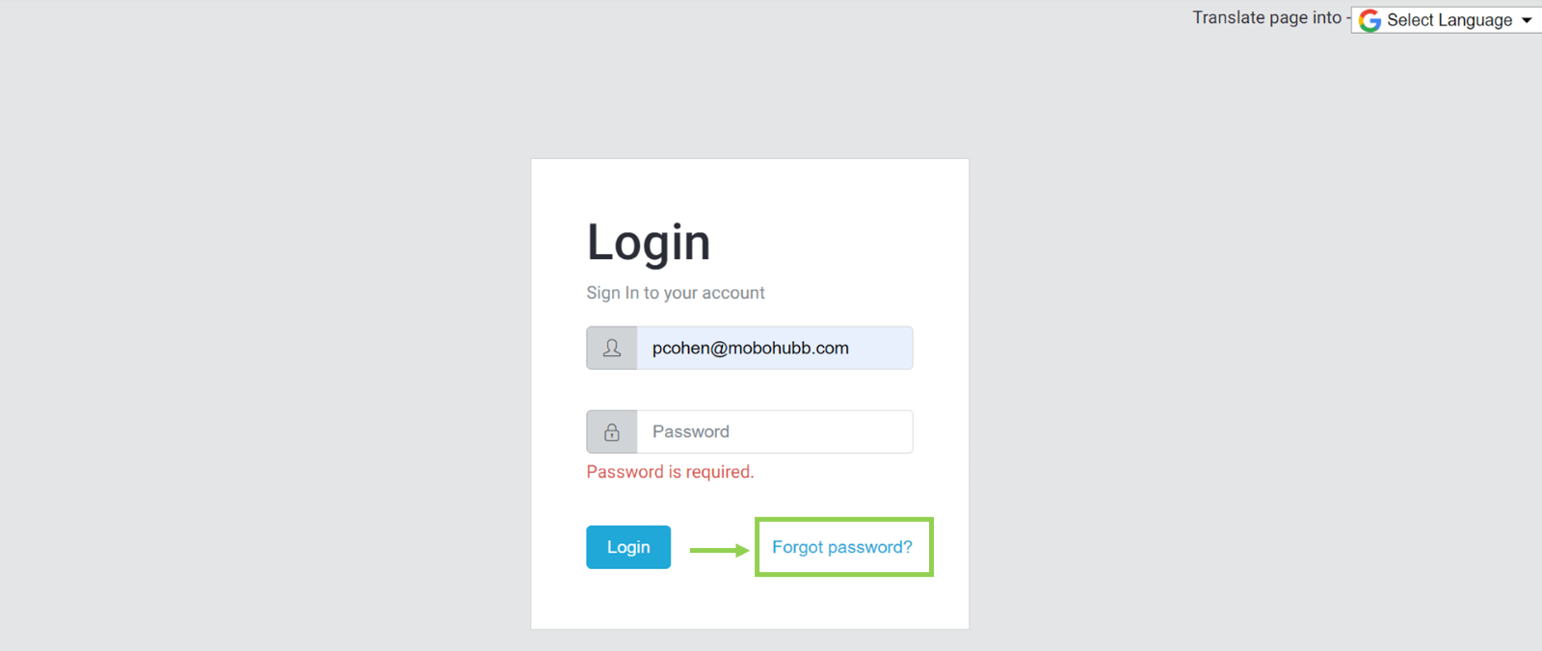This screenshot has width=1542, height=651.
Task: Click the red 'Password is required.' message
Action: point(670,472)
